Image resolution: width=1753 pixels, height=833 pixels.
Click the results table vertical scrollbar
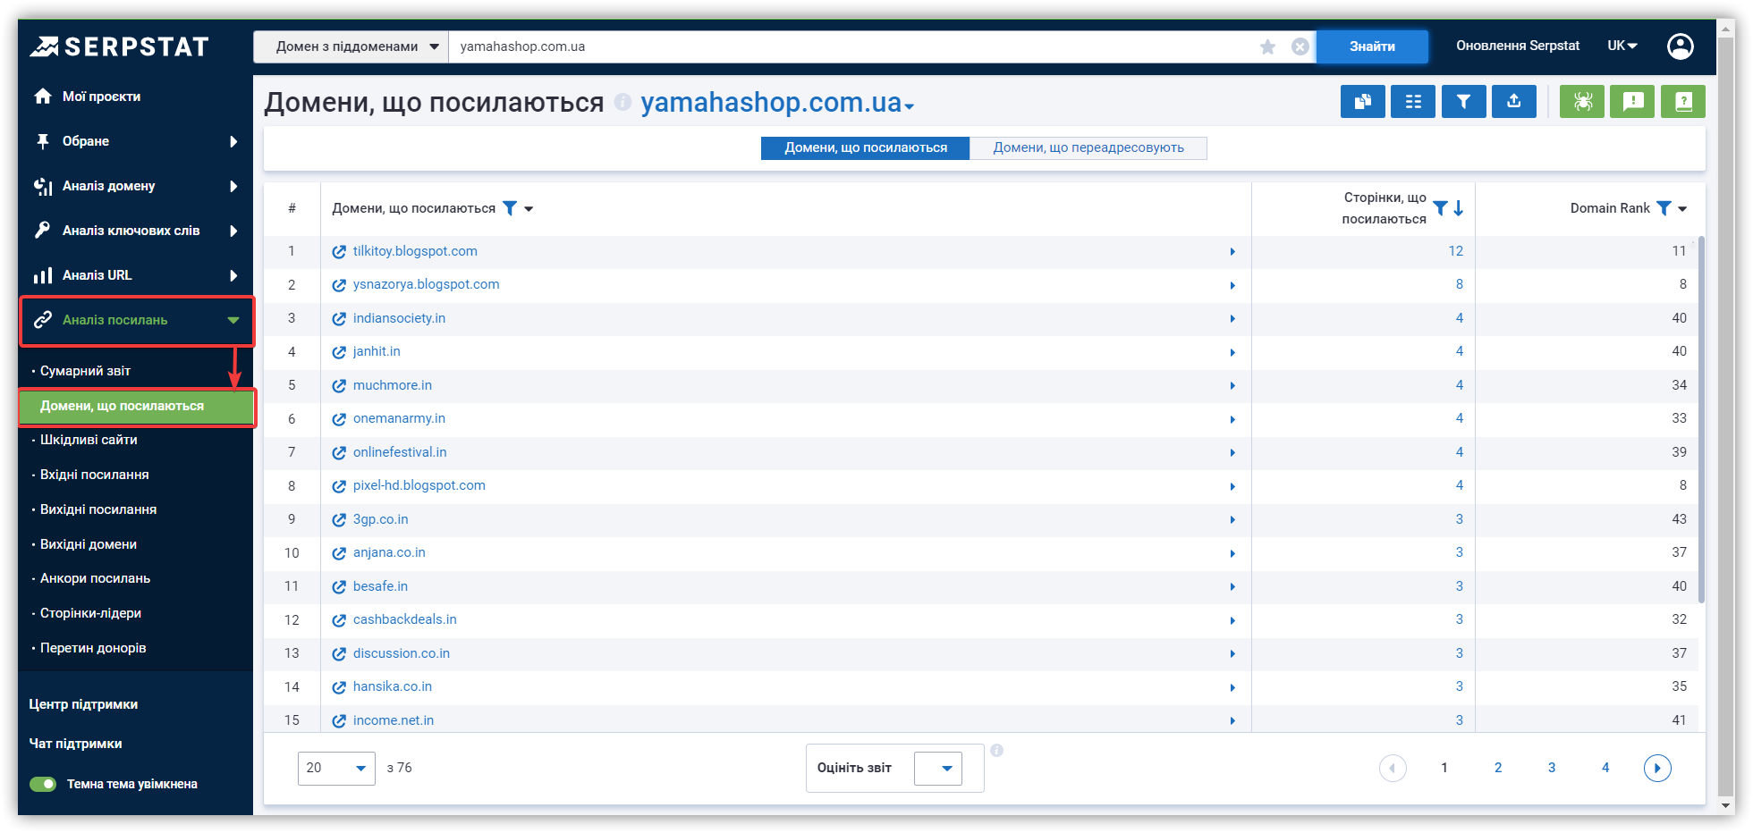click(1701, 420)
